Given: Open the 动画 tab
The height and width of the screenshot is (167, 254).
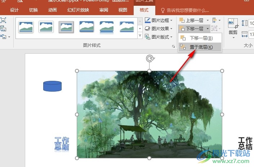Looking at the screenshot, I should click(53, 10).
